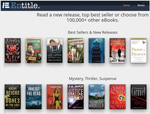Select Patricia Cornwell's Postmortem cover
Viewport: 150px width, 114px height.
[138, 97]
